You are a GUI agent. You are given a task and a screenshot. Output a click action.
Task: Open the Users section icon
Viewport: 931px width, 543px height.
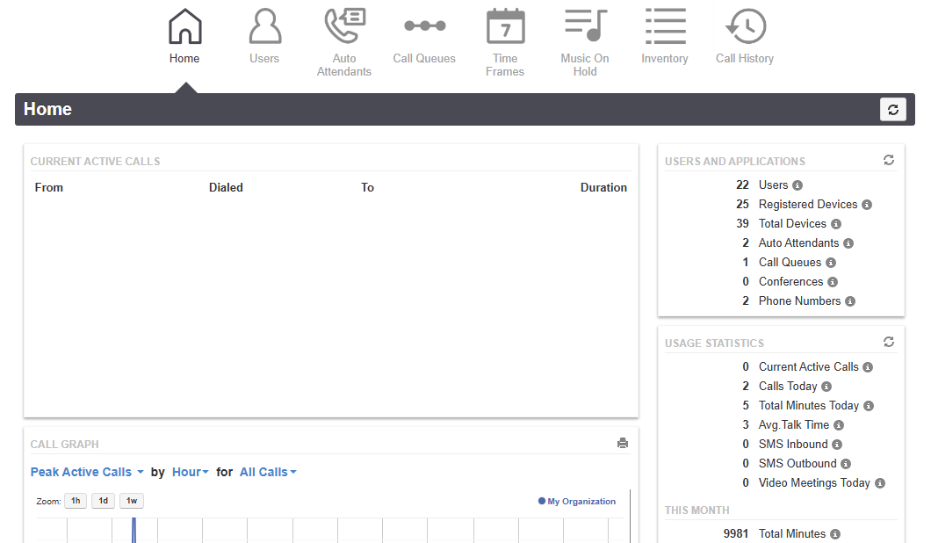coord(264,27)
